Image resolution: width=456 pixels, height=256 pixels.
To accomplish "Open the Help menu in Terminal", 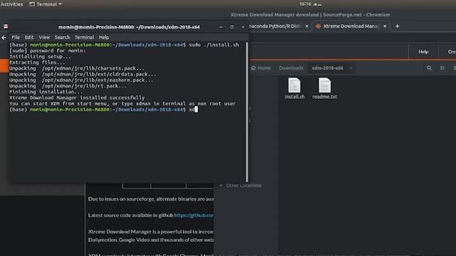I will [x=104, y=37].
